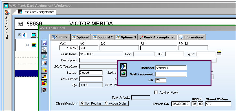The image size is (236, 111).
Task: Select the Action Order classification
Action: 106,103
